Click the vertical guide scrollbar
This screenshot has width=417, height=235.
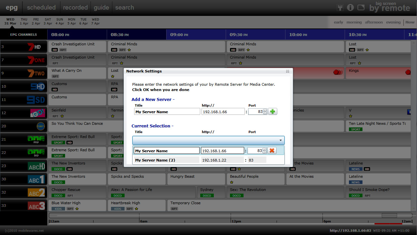click(413, 126)
